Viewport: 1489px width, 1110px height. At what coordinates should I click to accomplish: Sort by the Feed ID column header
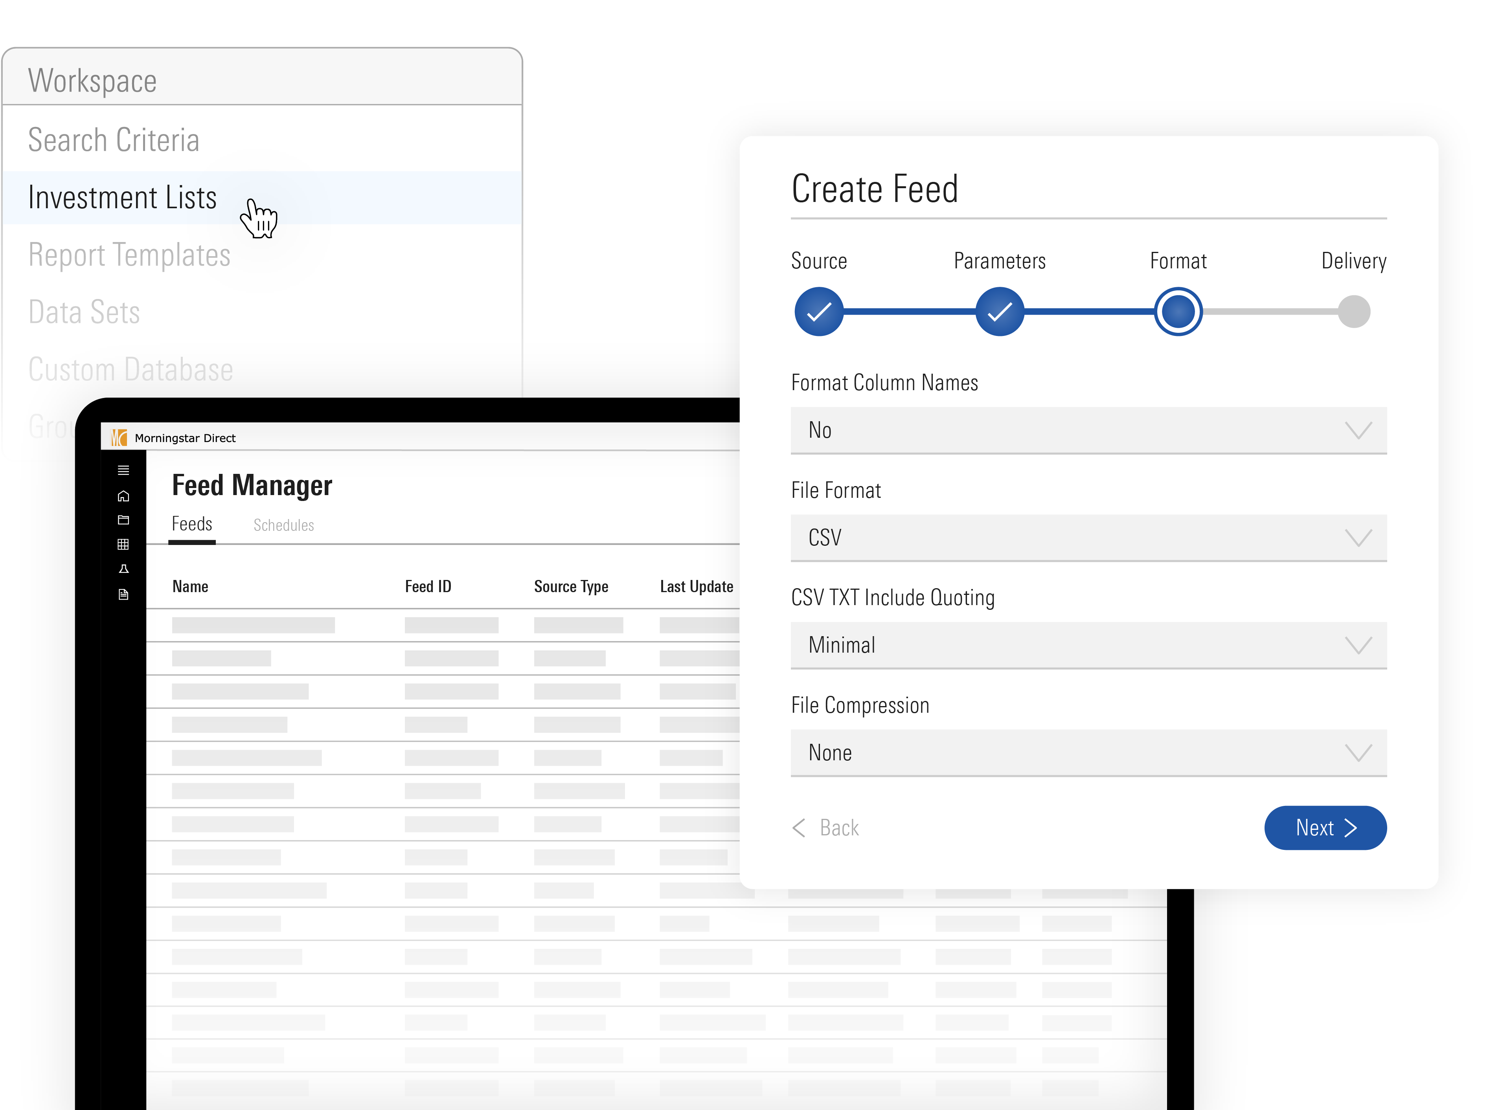pyautogui.click(x=428, y=587)
